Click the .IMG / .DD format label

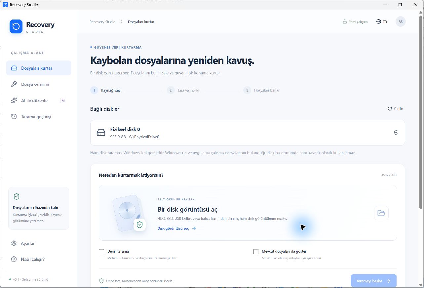[389, 175]
